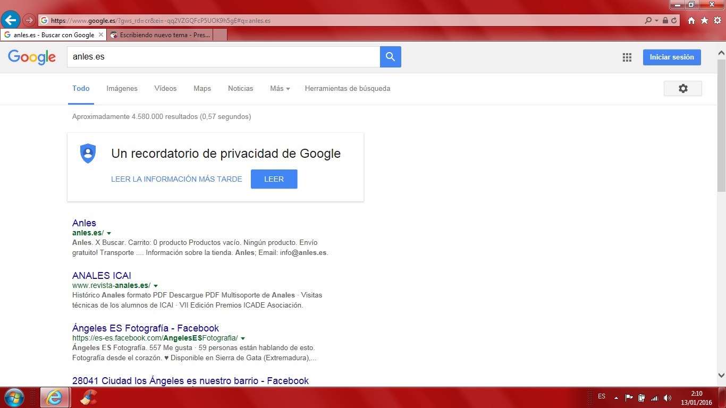Select the Todo search tab
The height and width of the screenshot is (408, 726).
click(81, 89)
